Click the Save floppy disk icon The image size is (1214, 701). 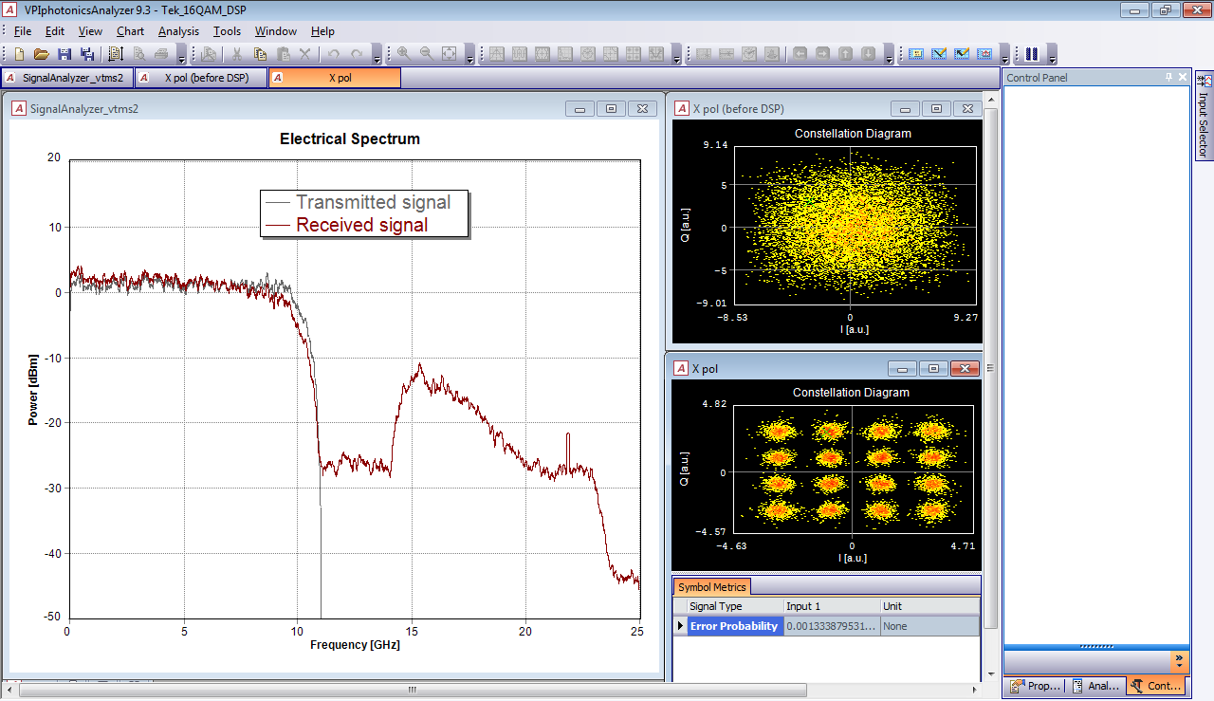coord(64,54)
